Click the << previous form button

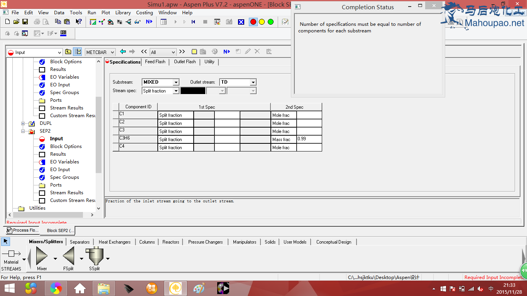[144, 52]
